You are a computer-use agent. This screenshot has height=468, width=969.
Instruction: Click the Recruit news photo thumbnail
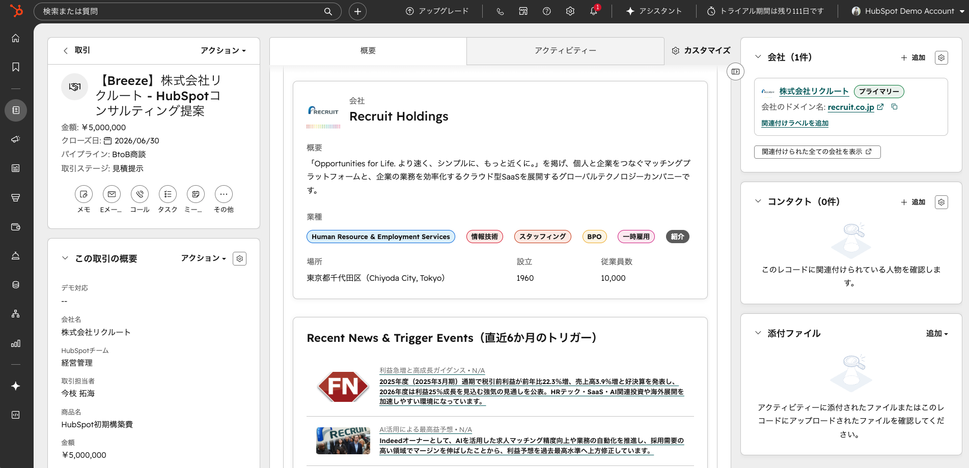point(343,441)
